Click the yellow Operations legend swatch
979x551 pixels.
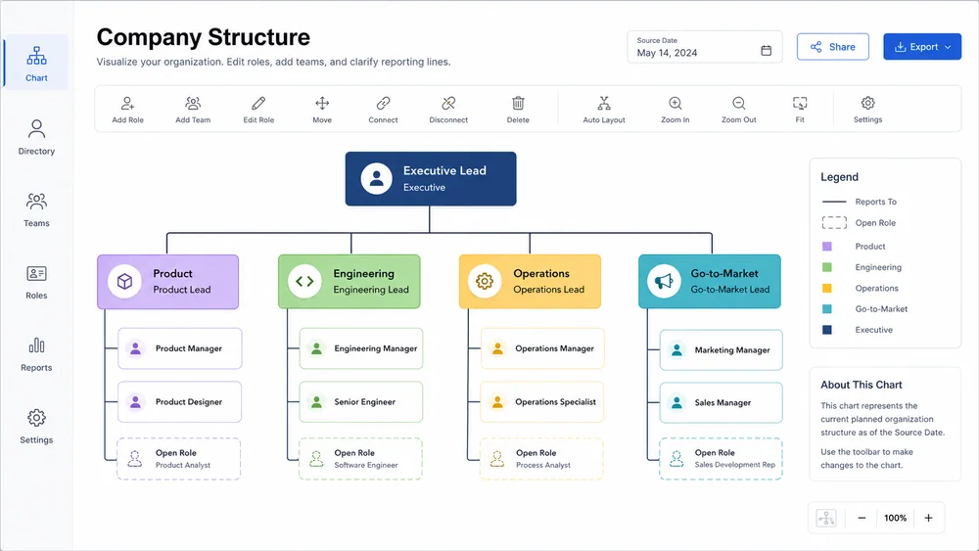[826, 289]
